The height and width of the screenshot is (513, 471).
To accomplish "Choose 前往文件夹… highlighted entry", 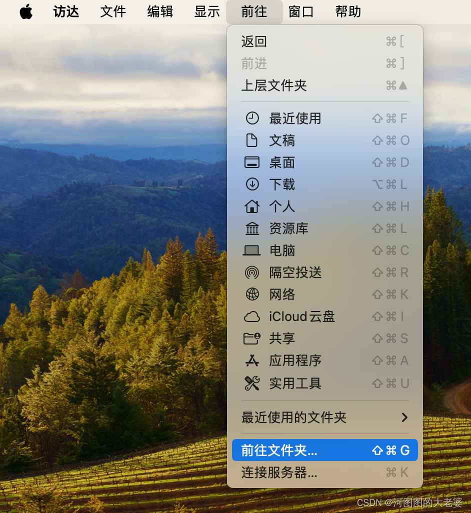I will 325,450.
